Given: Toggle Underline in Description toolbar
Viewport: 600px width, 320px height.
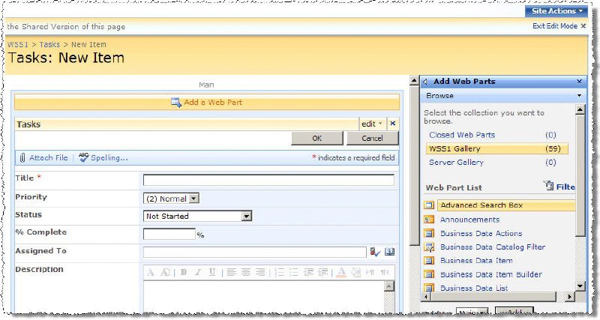Looking at the screenshot, I should click(212, 273).
